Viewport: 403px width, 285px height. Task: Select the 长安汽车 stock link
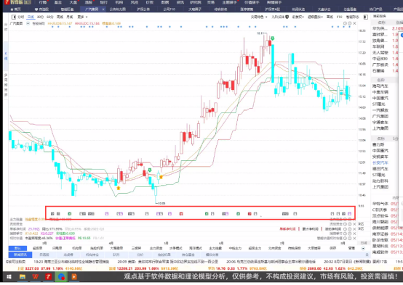[x=380, y=162]
